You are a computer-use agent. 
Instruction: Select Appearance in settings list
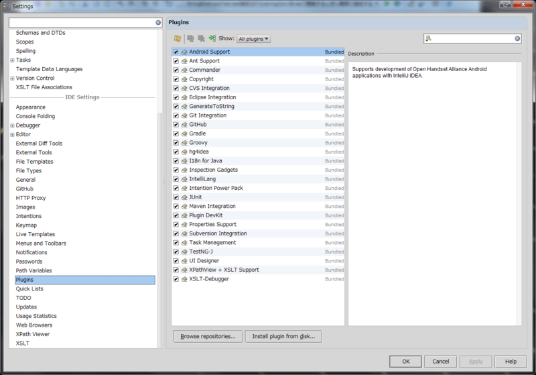click(30, 107)
